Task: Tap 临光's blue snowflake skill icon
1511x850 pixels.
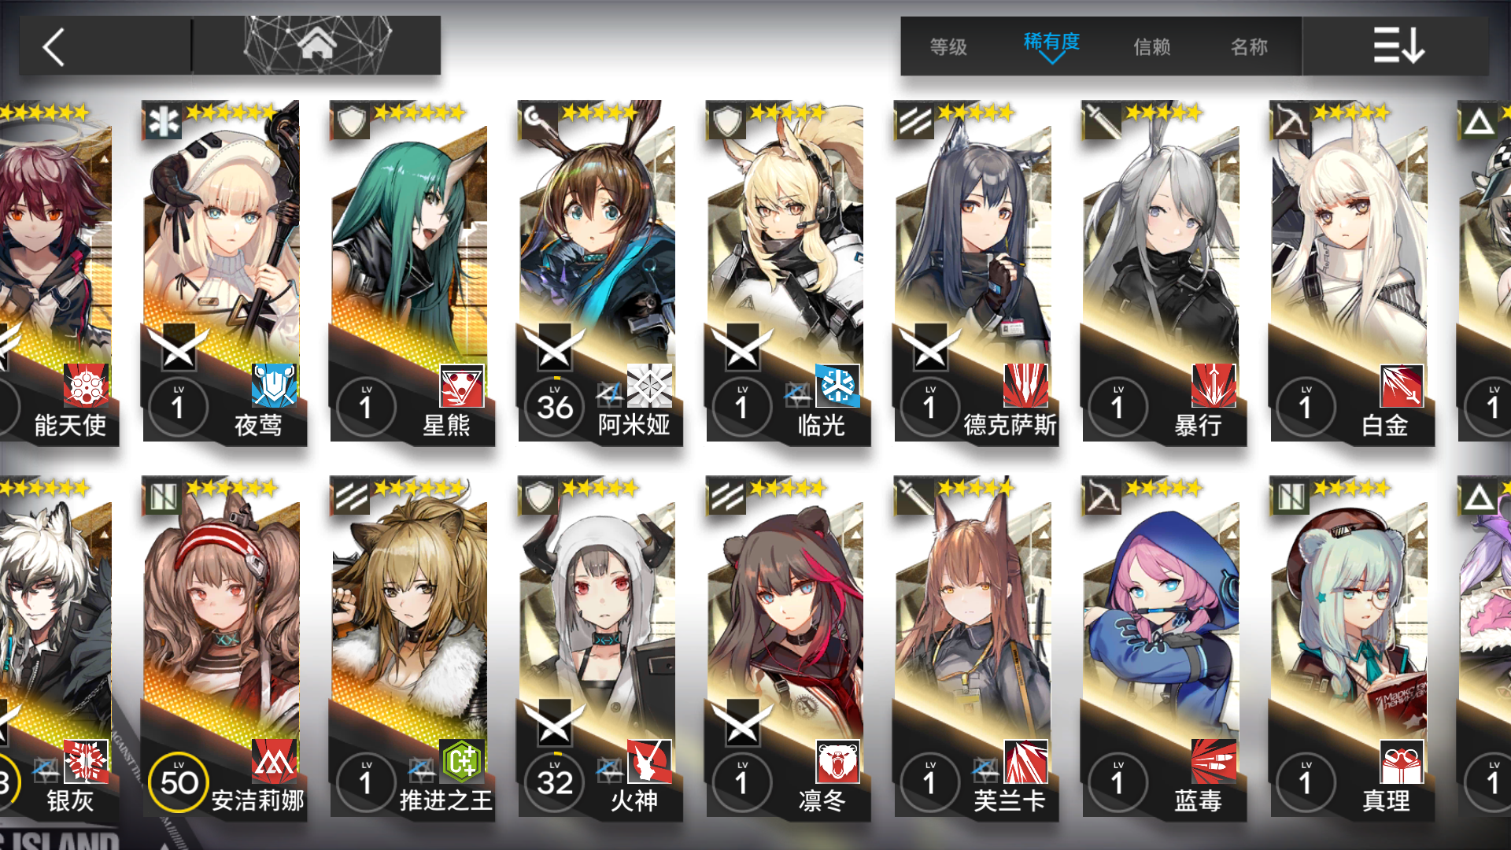Action: click(x=837, y=386)
